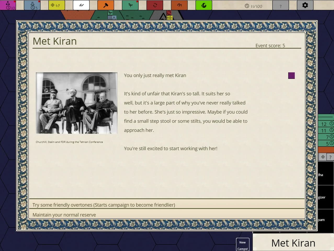The image size is (334, 251).
Task: Click the dark red cycle arrows button
Action: [x=155, y=5]
